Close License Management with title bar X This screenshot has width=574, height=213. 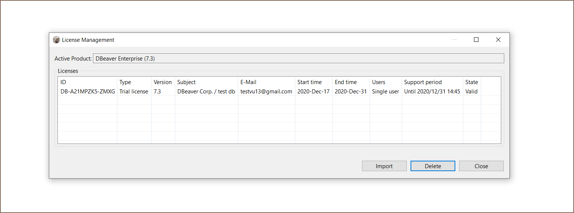click(x=498, y=40)
